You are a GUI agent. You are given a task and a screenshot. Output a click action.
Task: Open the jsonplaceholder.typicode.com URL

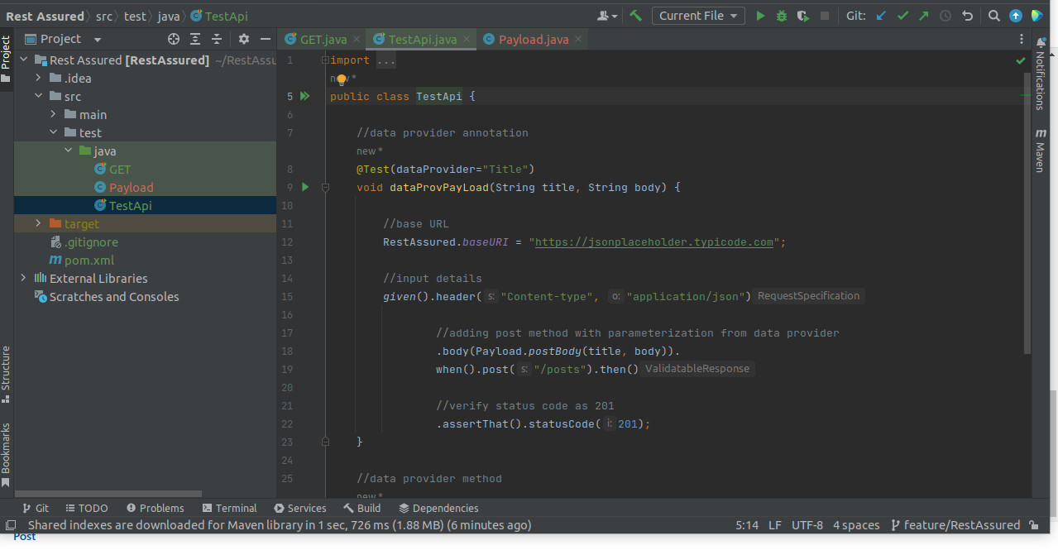[654, 242]
